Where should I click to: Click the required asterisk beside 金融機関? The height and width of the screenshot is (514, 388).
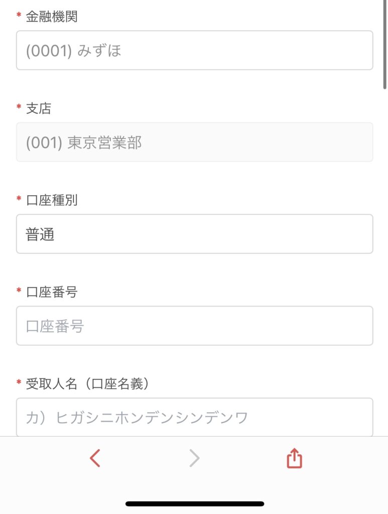[19, 15]
